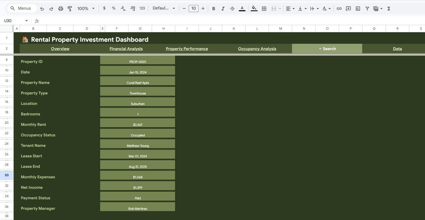
Task: Insert a link
Action: tap(339, 8)
